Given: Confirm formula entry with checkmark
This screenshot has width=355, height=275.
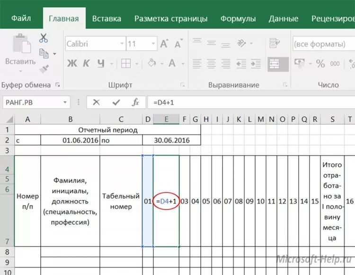Looking at the screenshot, I should pyautogui.click(x=116, y=103).
